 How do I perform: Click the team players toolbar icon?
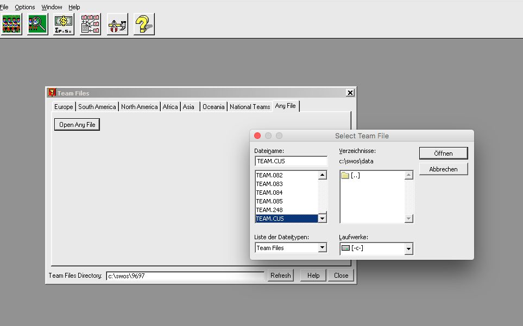11,24
